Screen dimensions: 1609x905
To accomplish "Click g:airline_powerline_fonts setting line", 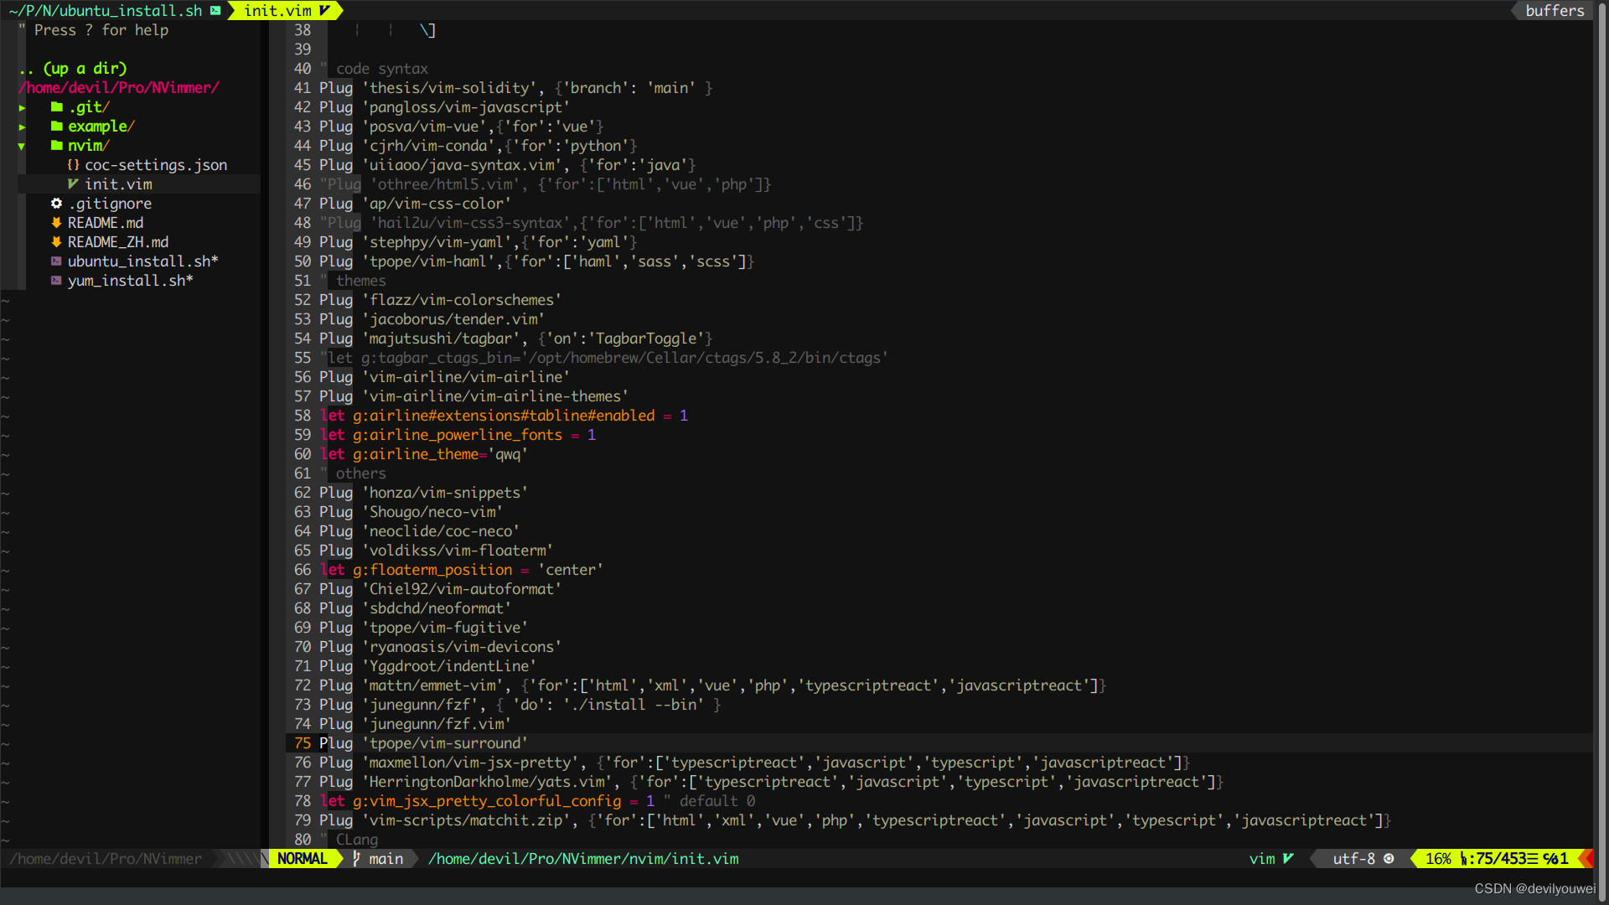I will [x=458, y=435].
